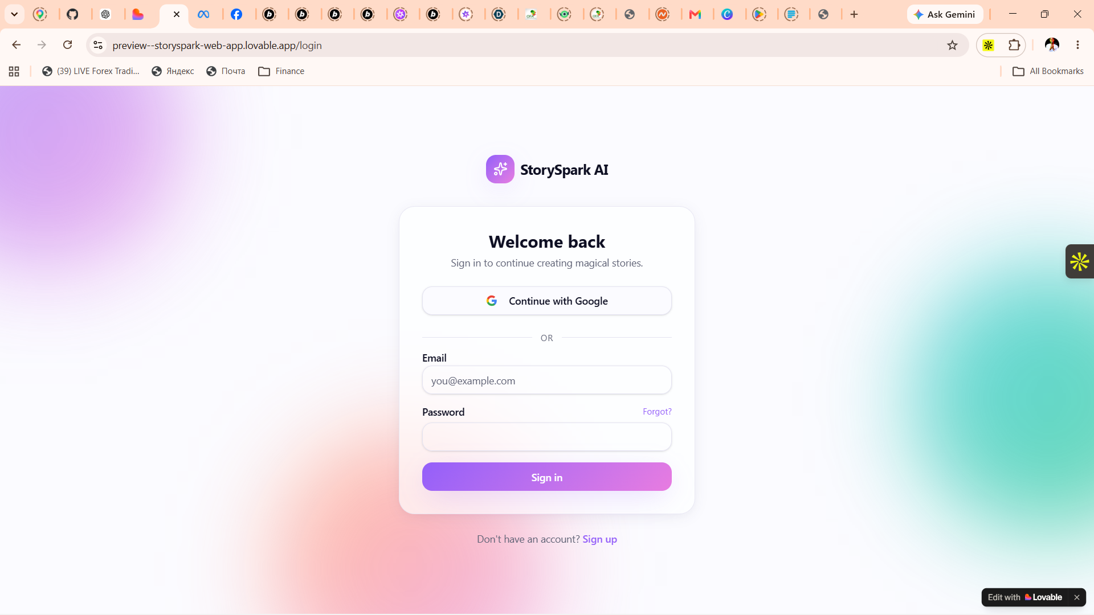Screen dimensions: 1094x615
Task: Bookmark this page with the star icon
Action: point(952,45)
